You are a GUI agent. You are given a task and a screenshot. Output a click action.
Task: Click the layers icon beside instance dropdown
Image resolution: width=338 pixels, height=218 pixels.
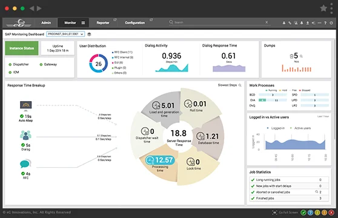pos(89,35)
